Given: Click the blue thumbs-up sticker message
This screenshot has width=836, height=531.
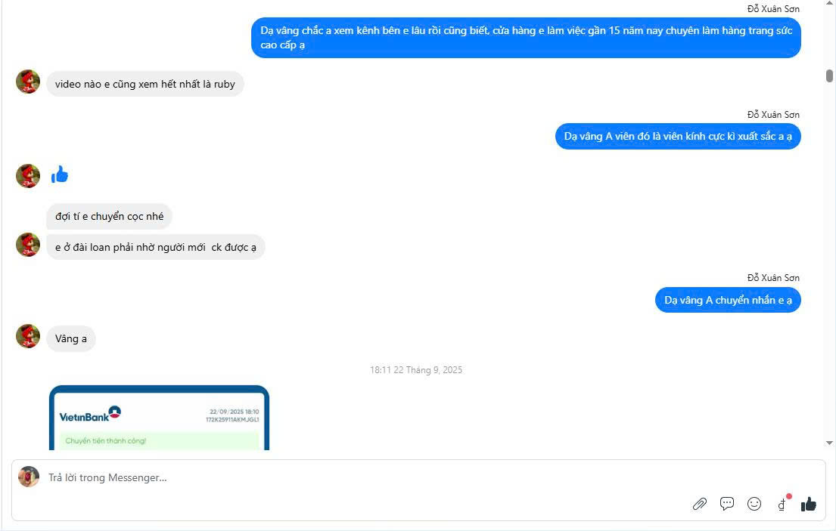Looking at the screenshot, I should coord(60,174).
